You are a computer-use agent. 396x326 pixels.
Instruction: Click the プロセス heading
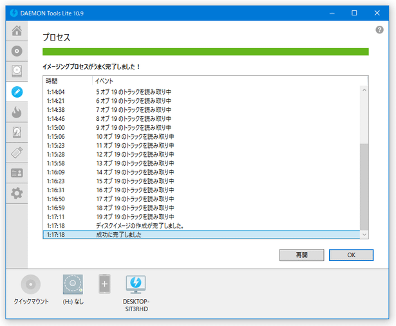point(56,37)
